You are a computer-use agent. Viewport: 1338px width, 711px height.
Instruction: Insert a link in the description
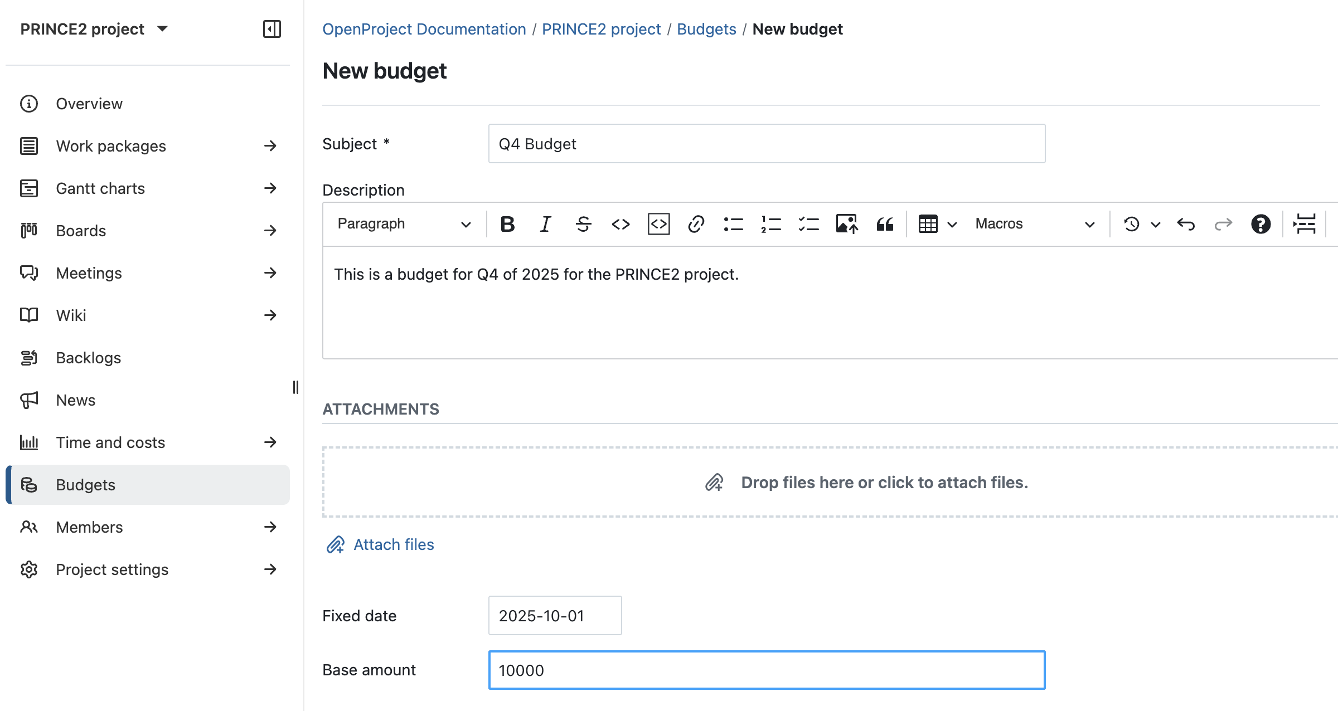pyautogui.click(x=695, y=224)
